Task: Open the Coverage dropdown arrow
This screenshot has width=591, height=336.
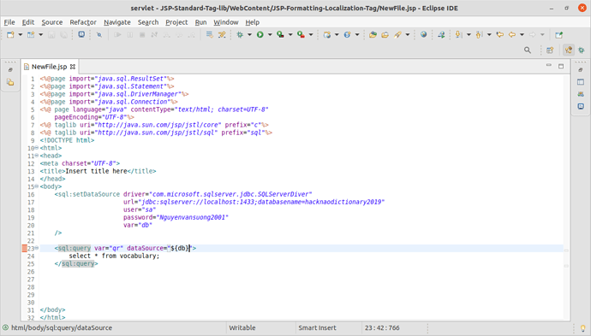Action: (x=290, y=34)
